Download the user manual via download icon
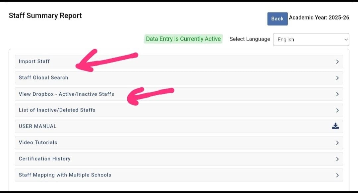 (x=335, y=126)
